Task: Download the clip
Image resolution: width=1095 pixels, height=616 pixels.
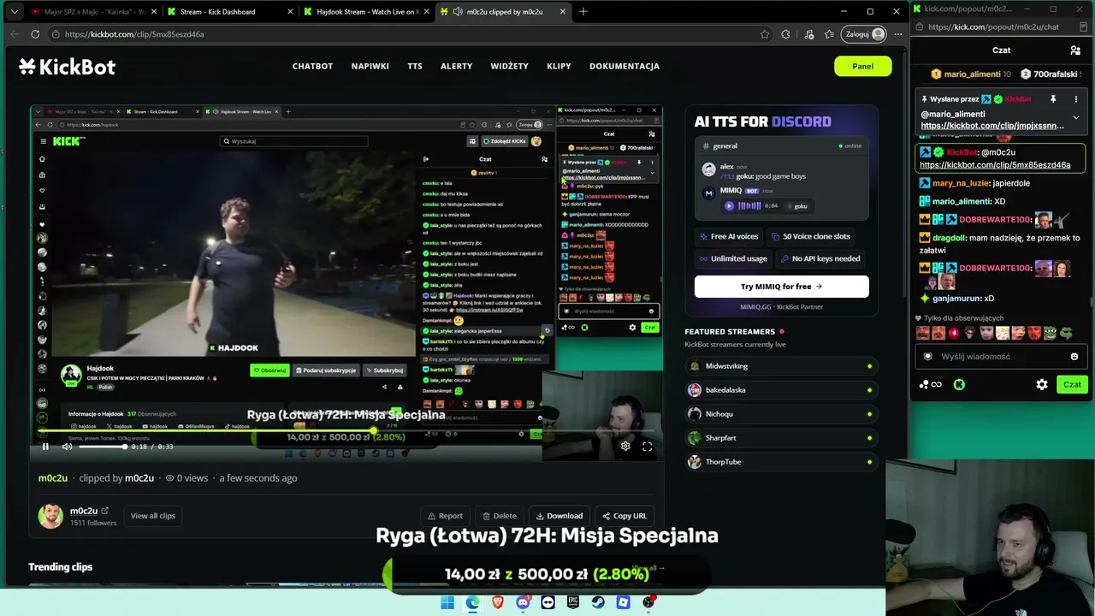Action: 559,516
